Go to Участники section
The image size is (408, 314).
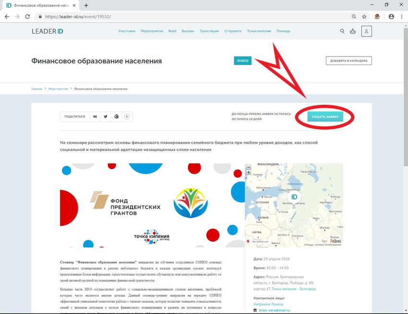(x=127, y=31)
